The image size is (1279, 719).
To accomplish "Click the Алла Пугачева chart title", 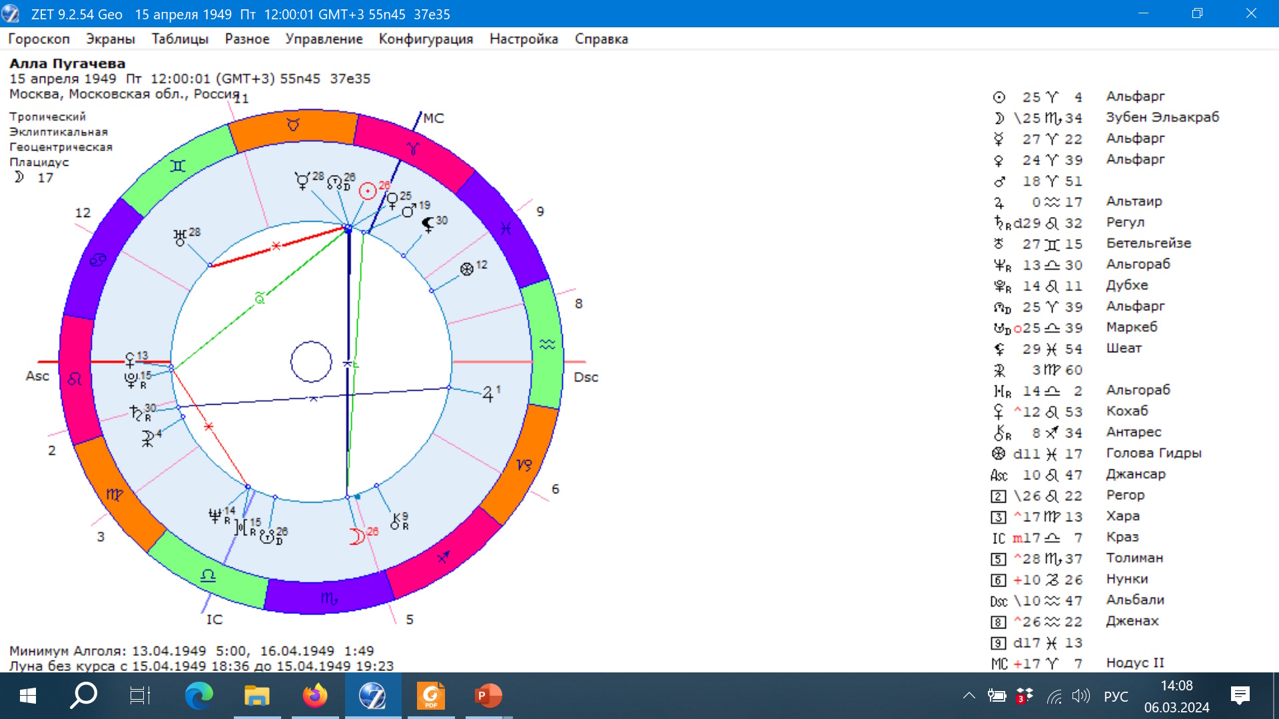I will click(x=67, y=63).
